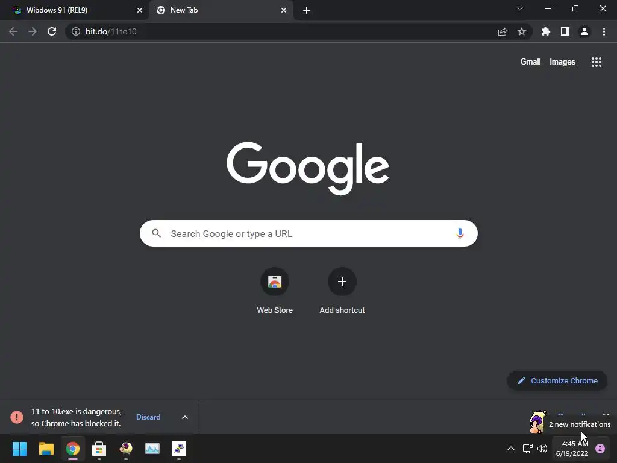Screen dimensions: 617x463
Task: Start voice search with the microphone
Action: point(460,233)
